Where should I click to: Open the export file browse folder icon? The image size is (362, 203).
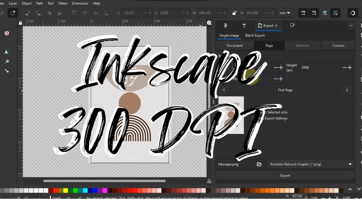tap(259, 164)
